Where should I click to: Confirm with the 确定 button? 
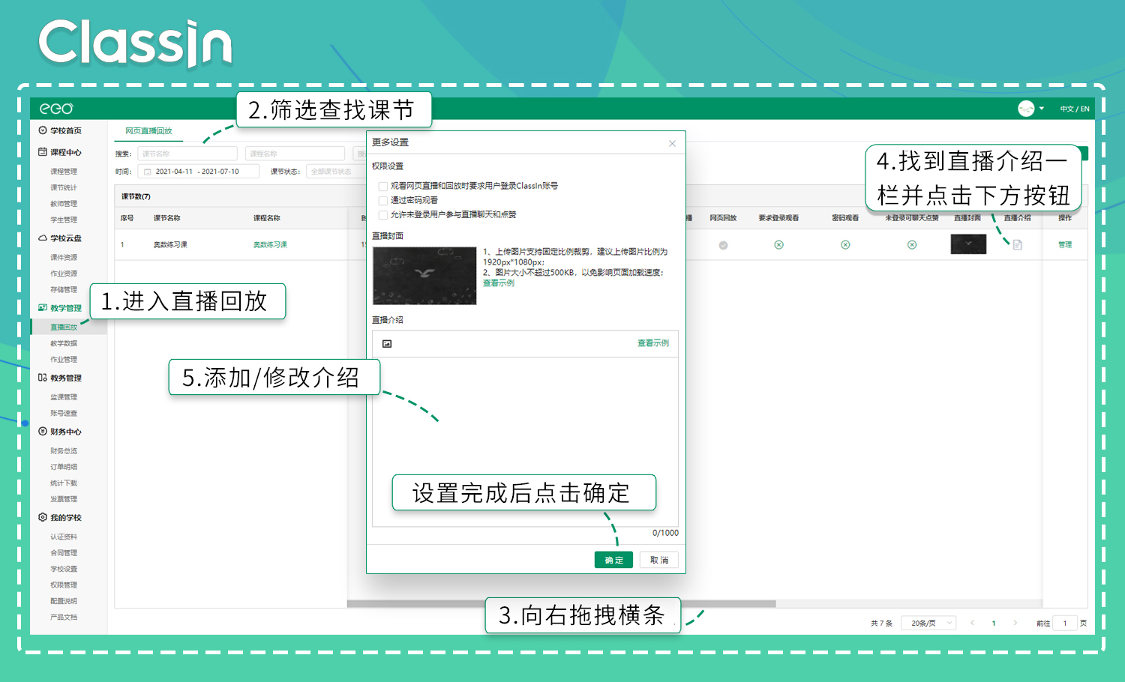[613, 560]
